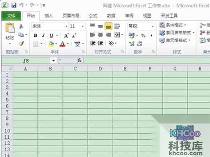The height and width of the screenshot is (157, 210).
Task: Click the Name Box showing J8
Action: pos(26,61)
